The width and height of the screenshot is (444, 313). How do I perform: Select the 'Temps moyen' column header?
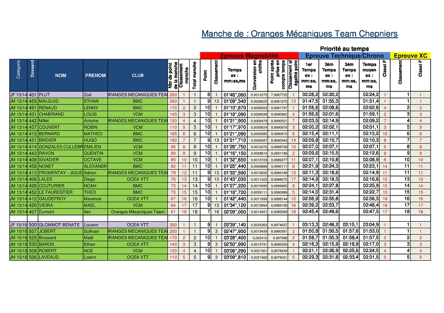[x=369, y=75]
